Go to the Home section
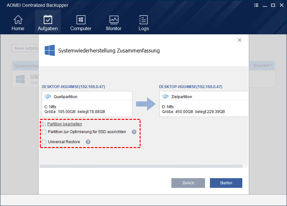Viewport: 287px width, 206px height. [18, 23]
